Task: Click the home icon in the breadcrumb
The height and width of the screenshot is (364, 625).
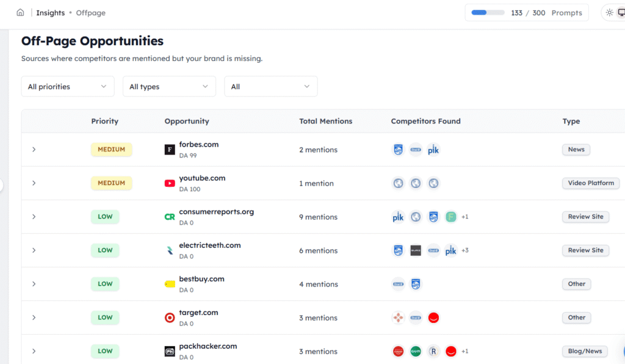Action: [20, 12]
